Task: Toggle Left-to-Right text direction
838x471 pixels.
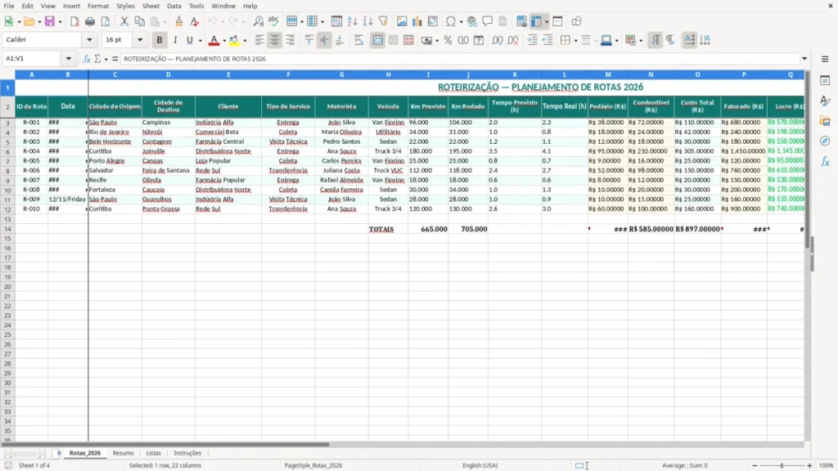Action: coord(656,40)
